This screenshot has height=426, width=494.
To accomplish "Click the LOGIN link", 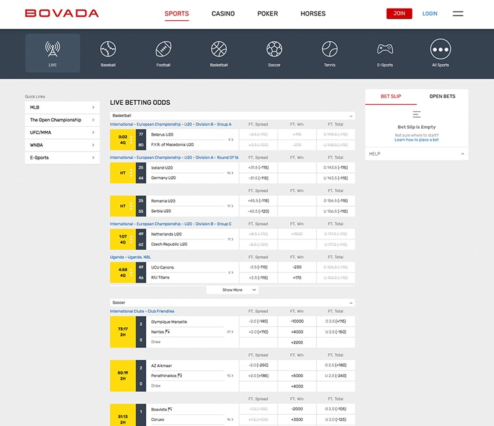I will click(430, 14).
